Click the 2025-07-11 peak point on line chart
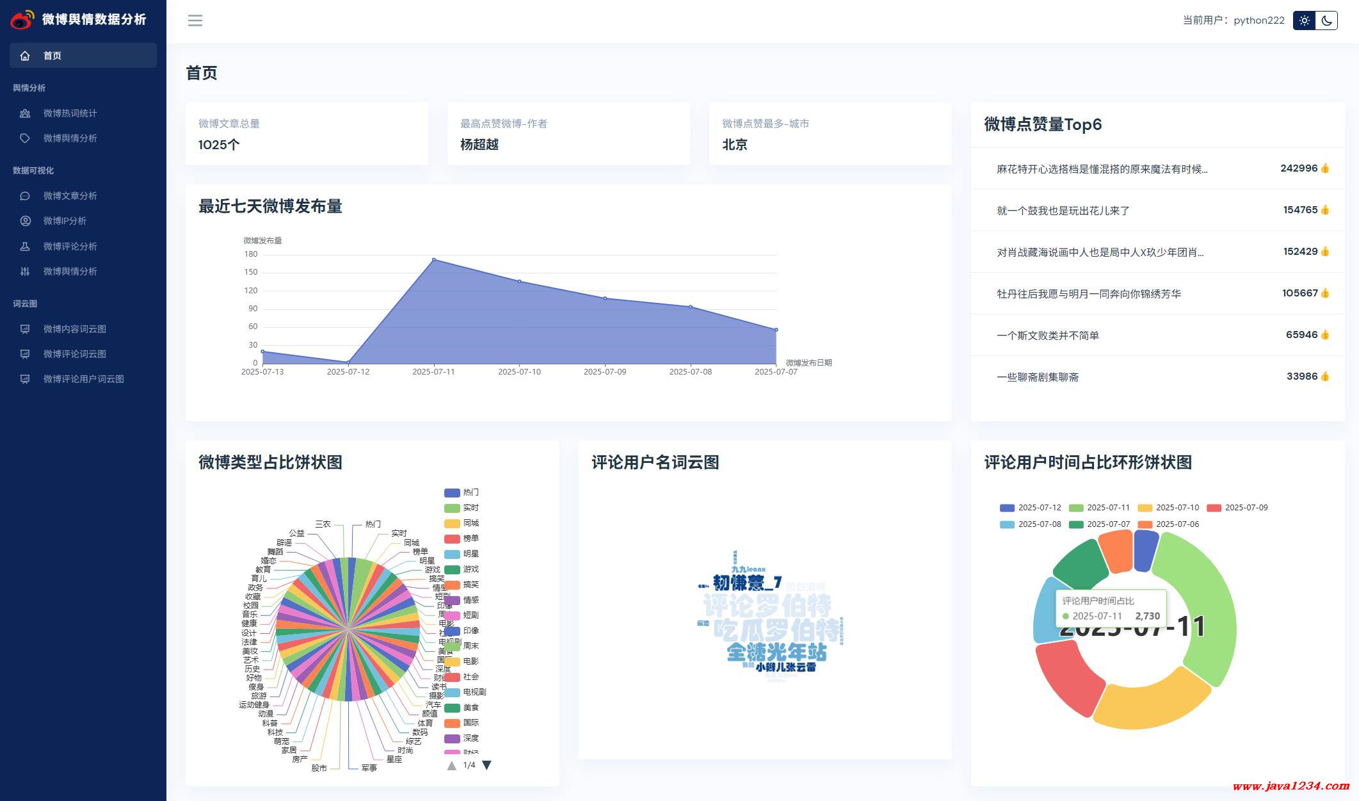 pyautogui.click(x=433, y=260)
